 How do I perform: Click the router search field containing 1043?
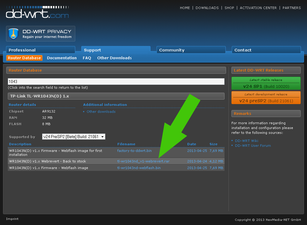click(x=116, y=82)
